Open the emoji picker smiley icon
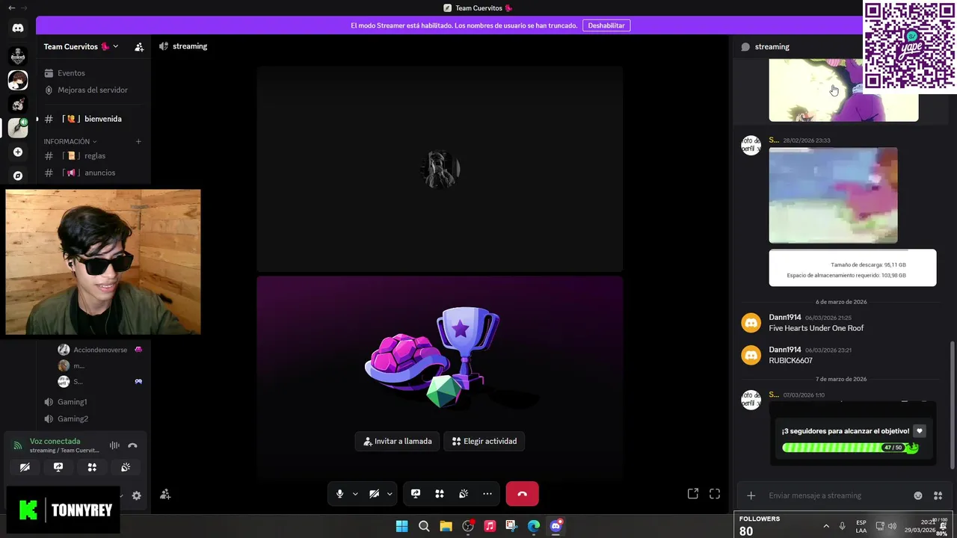This screenshot has width=957, height=538. pos(918,495)
